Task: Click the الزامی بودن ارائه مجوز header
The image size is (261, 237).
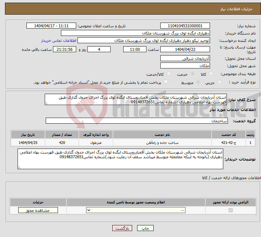Action: click(231, 202)
